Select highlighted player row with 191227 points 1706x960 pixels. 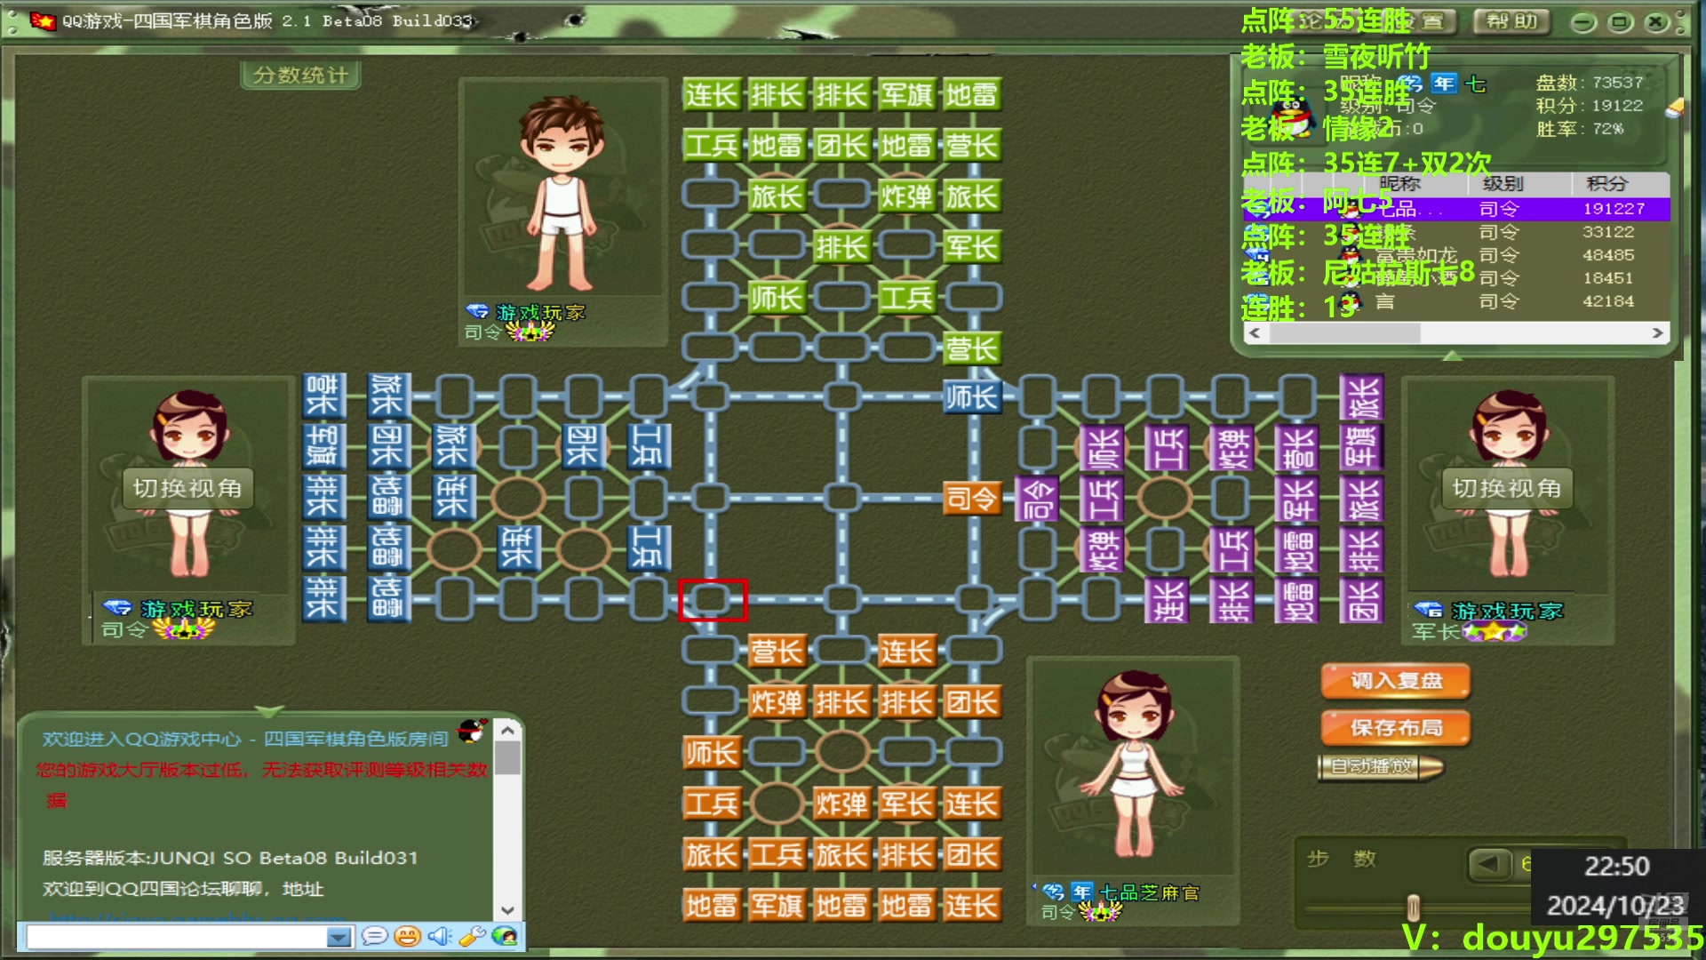tap(1456, 209)
